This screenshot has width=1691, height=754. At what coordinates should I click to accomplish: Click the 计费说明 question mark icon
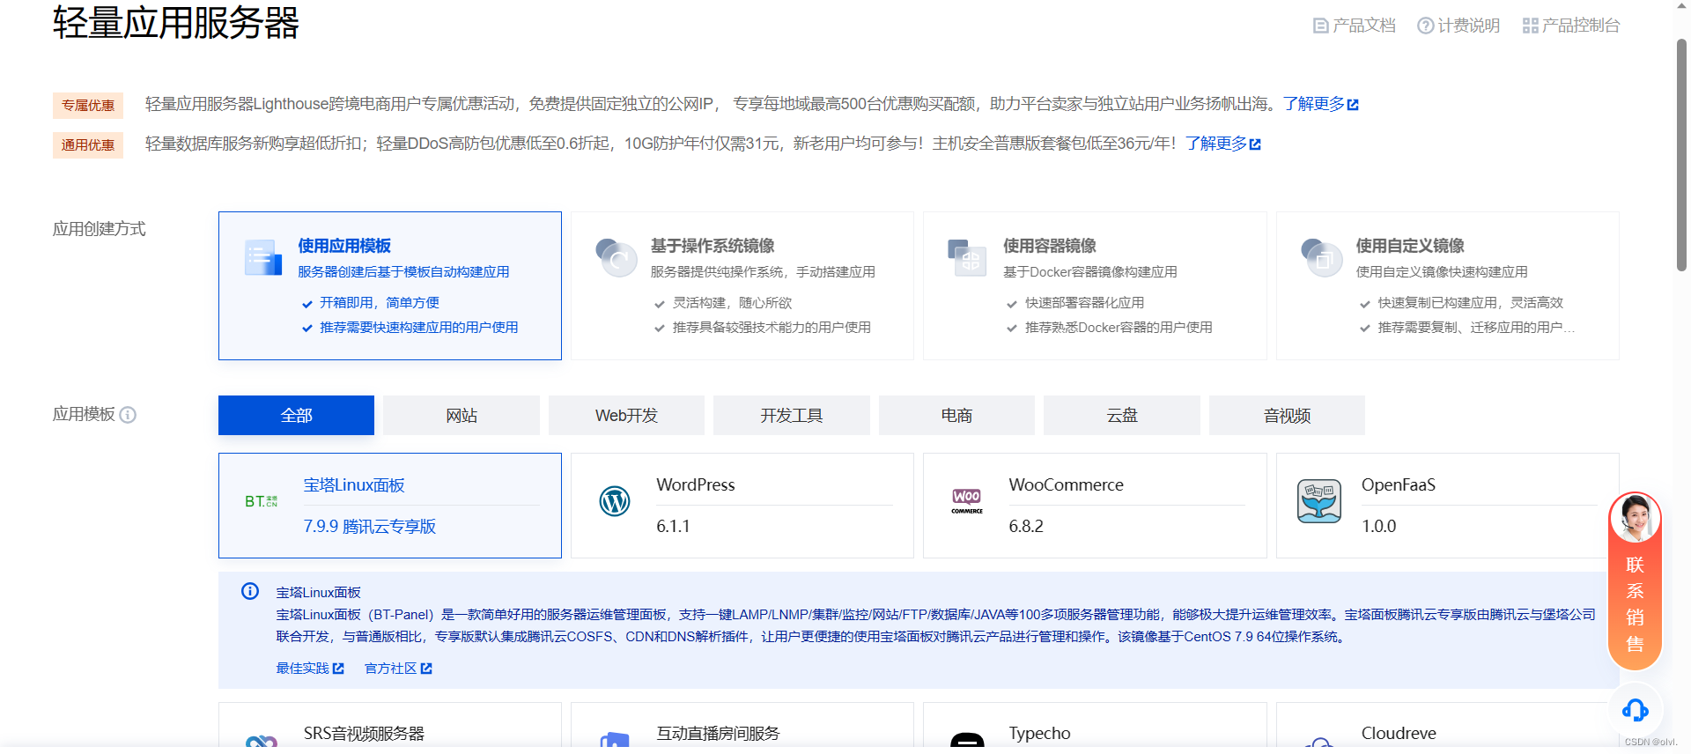click(1425, 26)
